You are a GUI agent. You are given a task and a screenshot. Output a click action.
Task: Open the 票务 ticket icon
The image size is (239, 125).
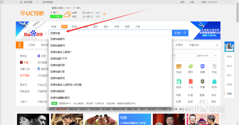point(191,66)
